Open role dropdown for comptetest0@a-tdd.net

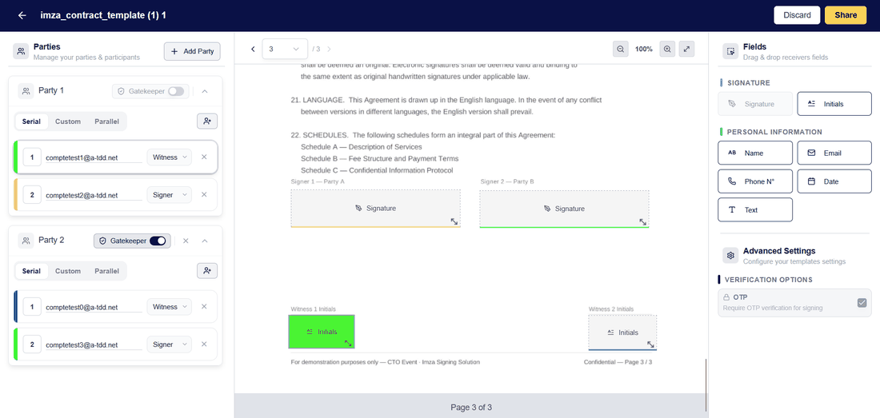170,306
